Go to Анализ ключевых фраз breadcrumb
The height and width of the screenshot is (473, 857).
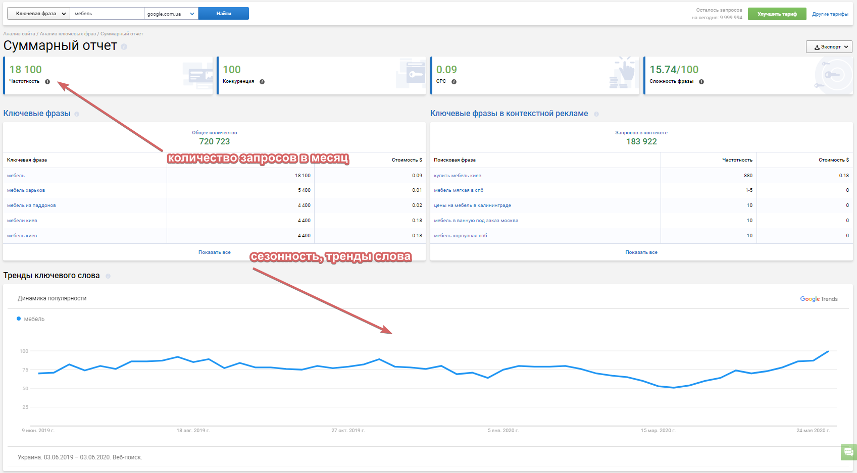(68, 34)
